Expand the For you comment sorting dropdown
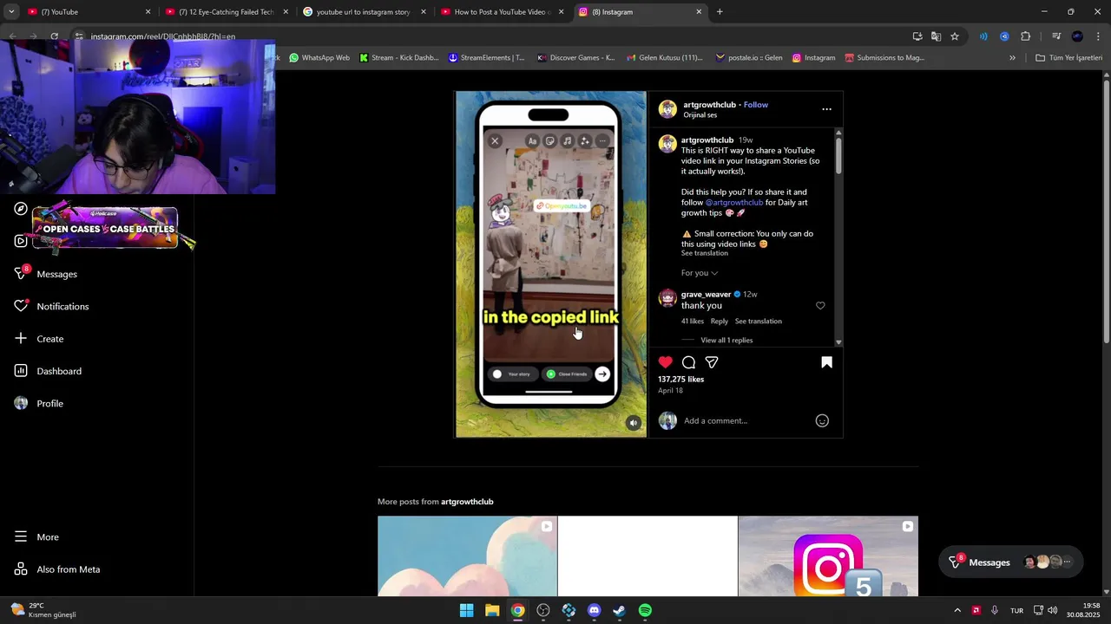This screenshot has height=624, width=1111. click(700, 273)
